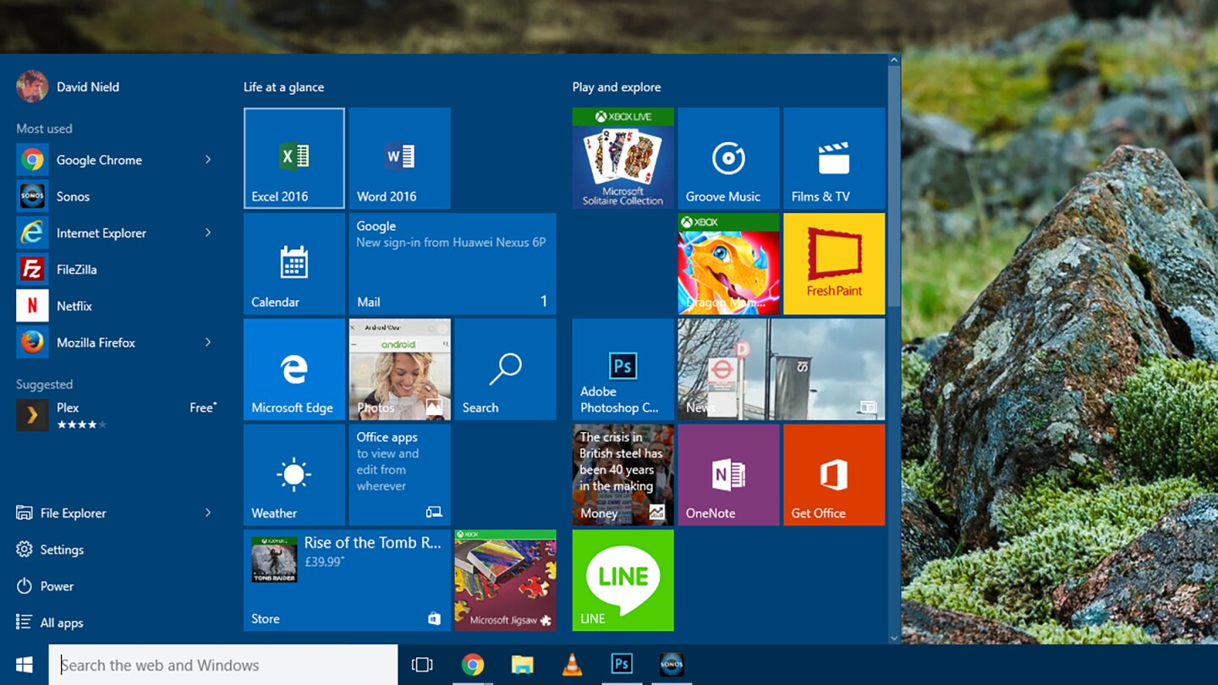Expand Mozilla Firefox jump list arrow

point(208,342)
